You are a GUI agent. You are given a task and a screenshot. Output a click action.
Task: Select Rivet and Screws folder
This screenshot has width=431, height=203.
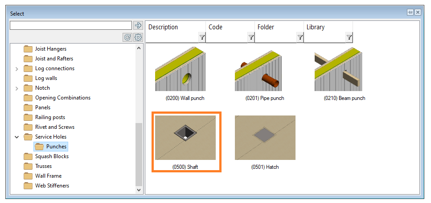pos(55,127)
